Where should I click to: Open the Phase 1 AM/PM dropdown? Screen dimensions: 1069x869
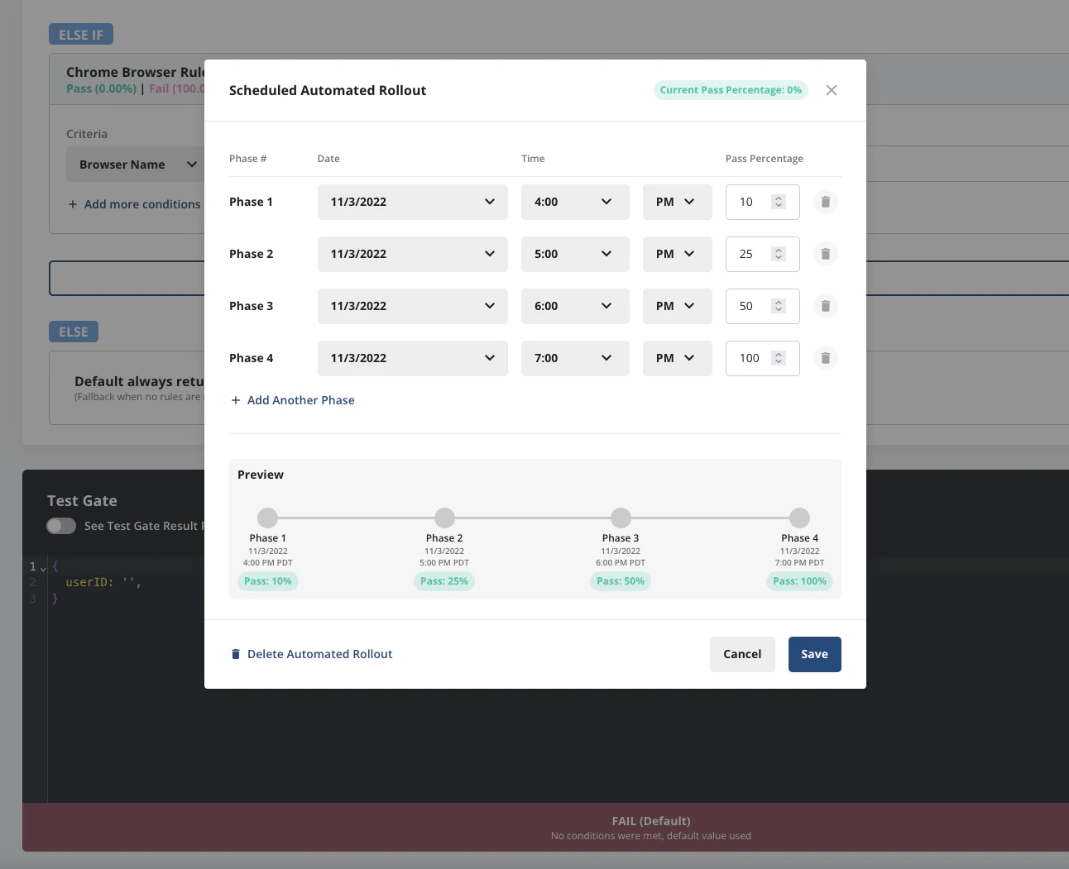(x=678, y=202)
